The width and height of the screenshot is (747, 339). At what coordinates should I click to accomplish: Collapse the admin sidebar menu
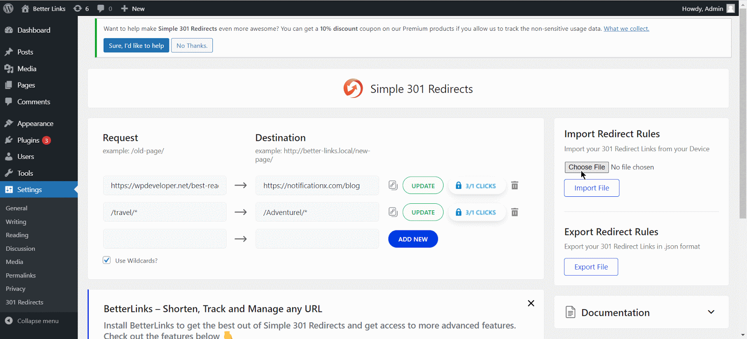pos(32,321)
